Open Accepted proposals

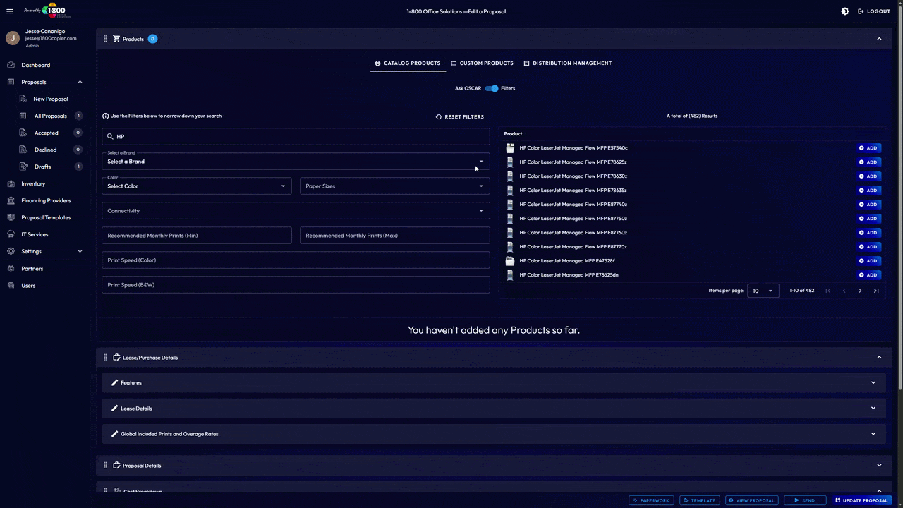47,133
